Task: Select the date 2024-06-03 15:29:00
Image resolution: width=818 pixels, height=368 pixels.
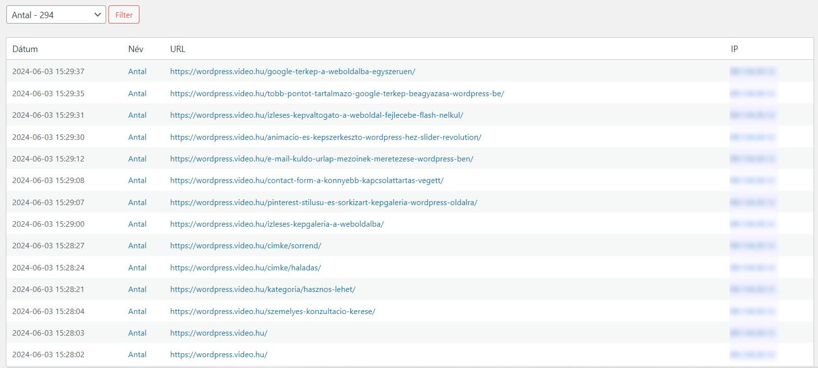Action: [48, 224]
